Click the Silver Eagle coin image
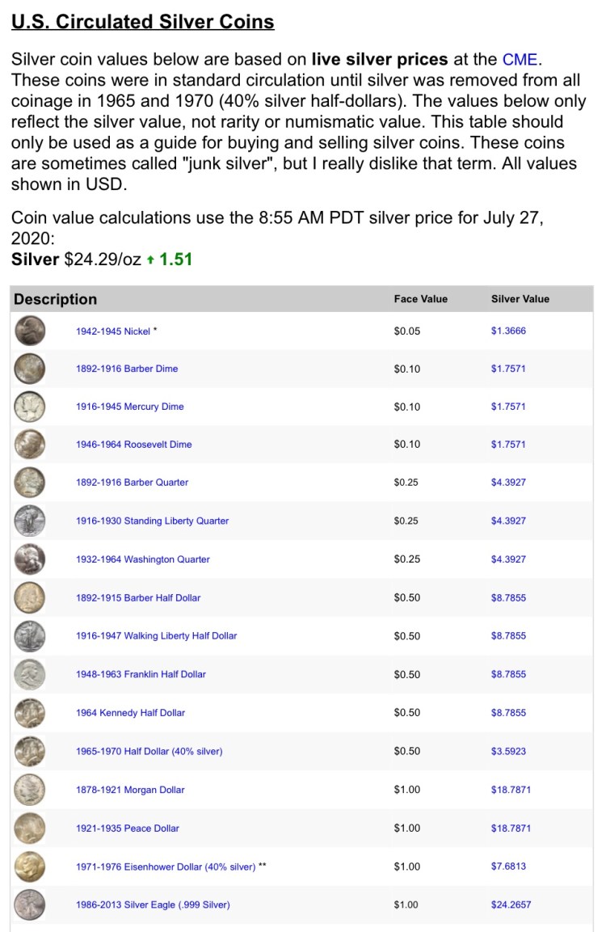The height and width of the screenshot is (932, 606). tap(30, 905)
